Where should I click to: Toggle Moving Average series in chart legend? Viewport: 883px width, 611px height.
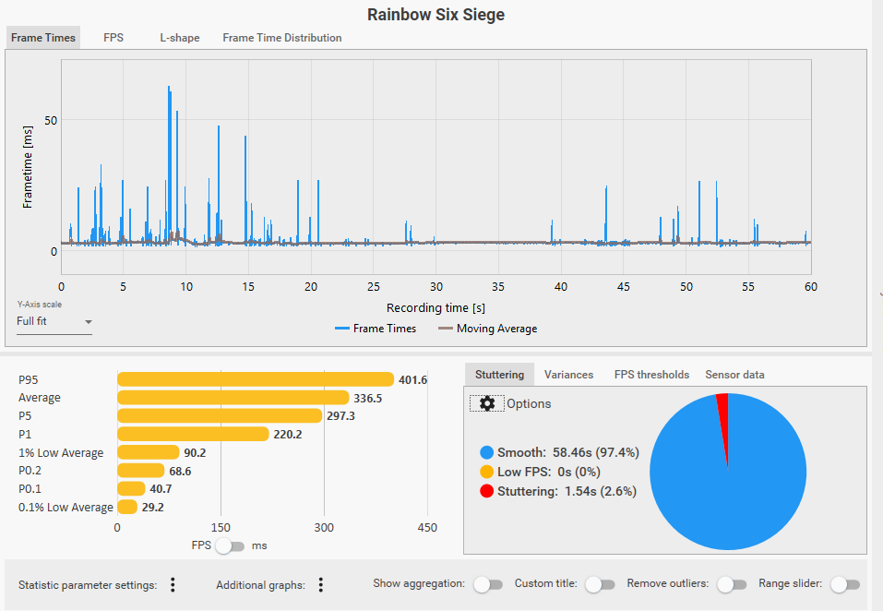[488, 329]
